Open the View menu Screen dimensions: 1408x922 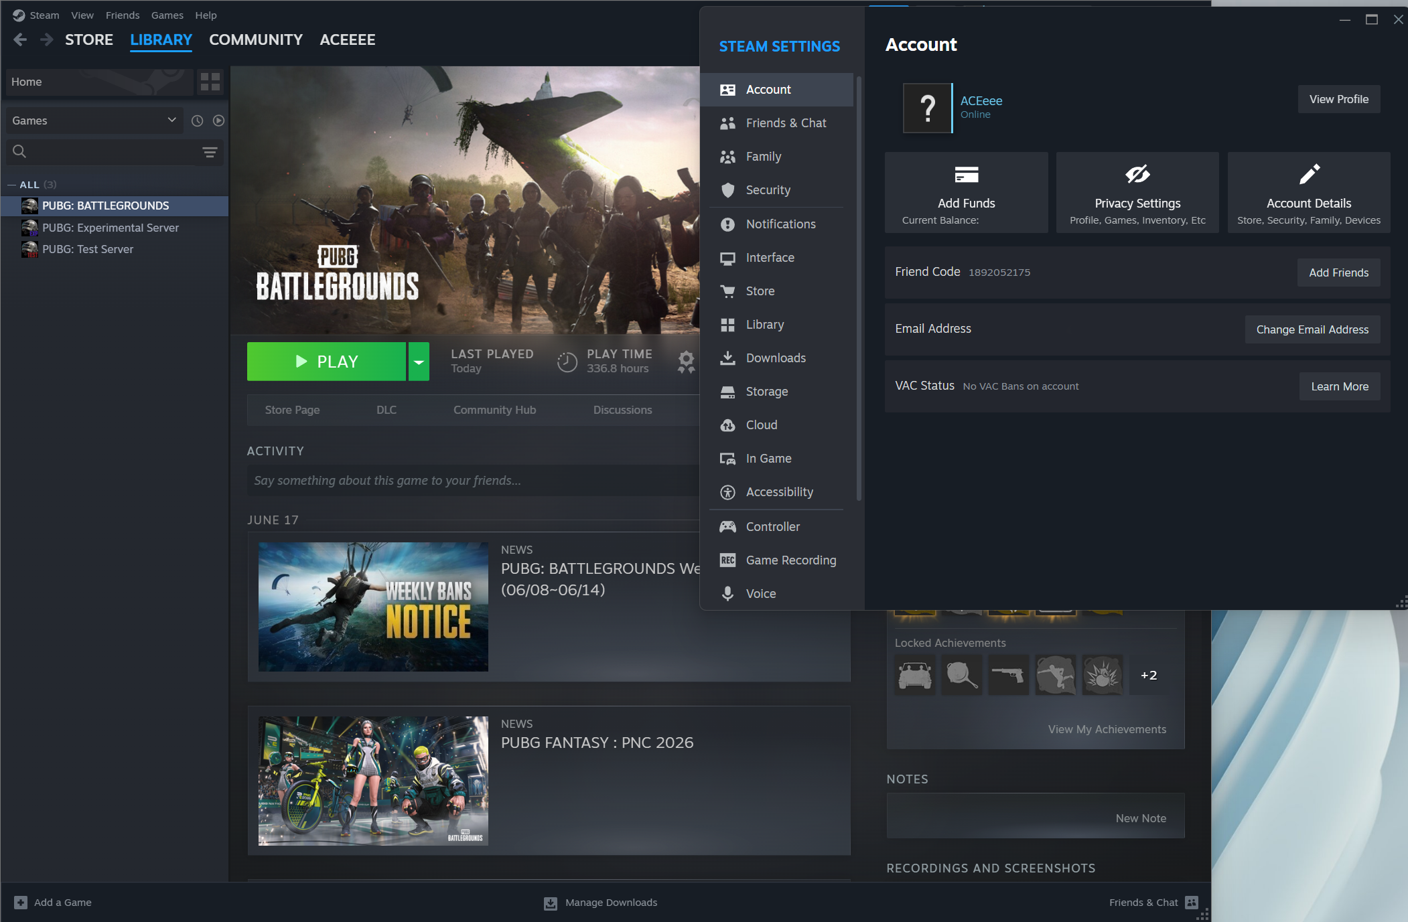click(x=82, y=15)
